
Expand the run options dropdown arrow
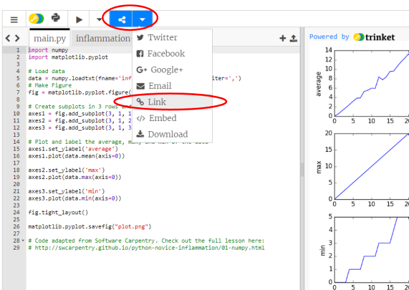99,19
